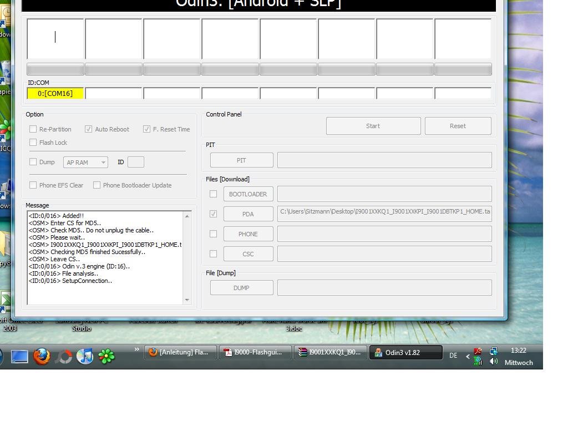The image size is (568, 426).
Task: Toggle the Auto Reboot checkbox
Action: [88, 129]
